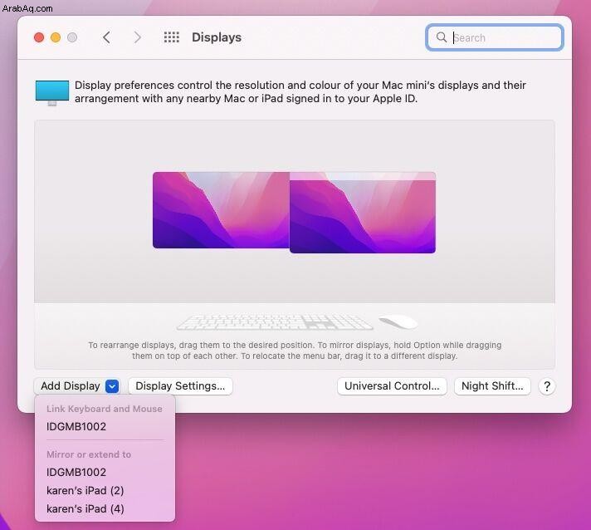Go forward with the right chevron

(138, 37)
